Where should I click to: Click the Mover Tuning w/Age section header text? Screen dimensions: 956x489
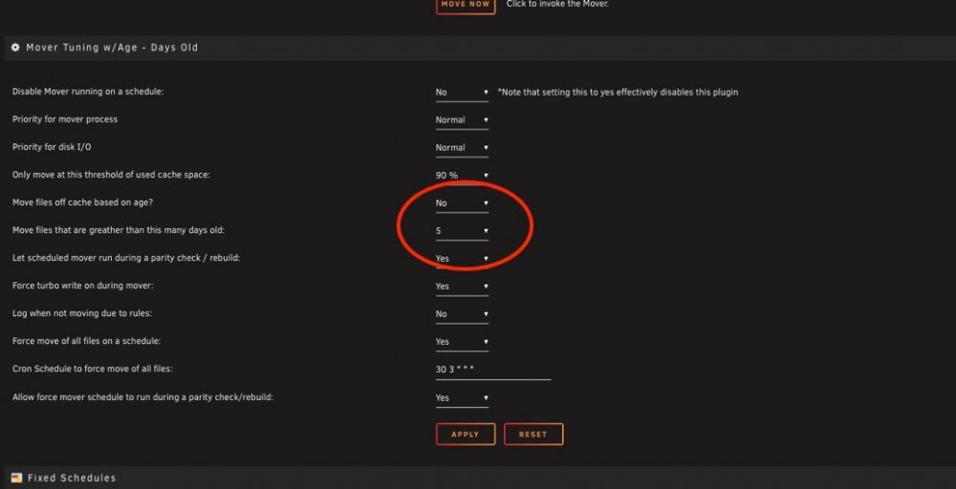coord(112,48)
